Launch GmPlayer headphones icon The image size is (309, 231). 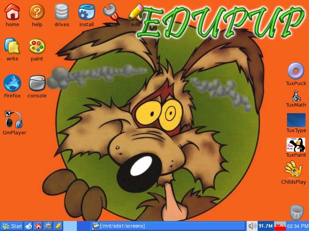[x=14, y=120]
